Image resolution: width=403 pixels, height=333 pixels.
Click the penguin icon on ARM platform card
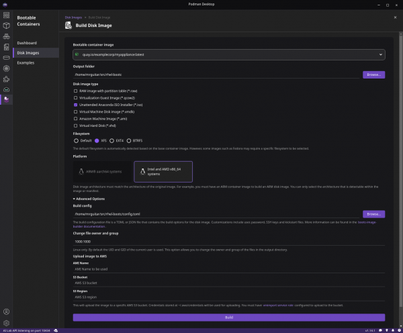point(81,172)
